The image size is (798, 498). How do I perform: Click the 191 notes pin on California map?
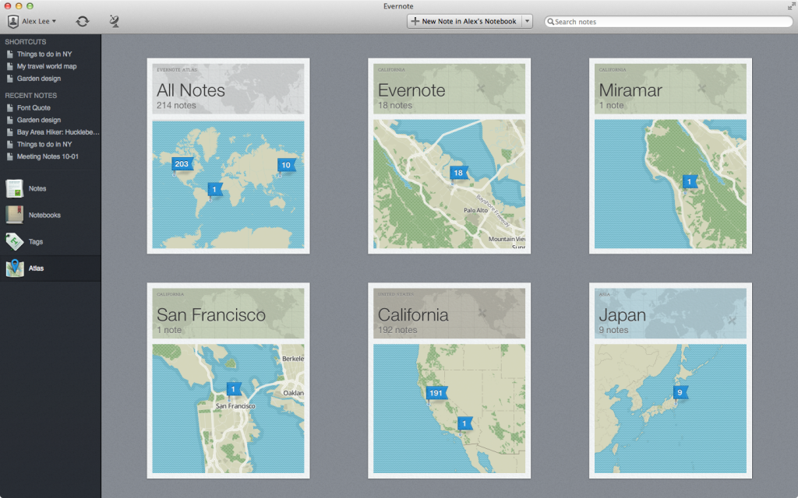(x=436, y=393)
